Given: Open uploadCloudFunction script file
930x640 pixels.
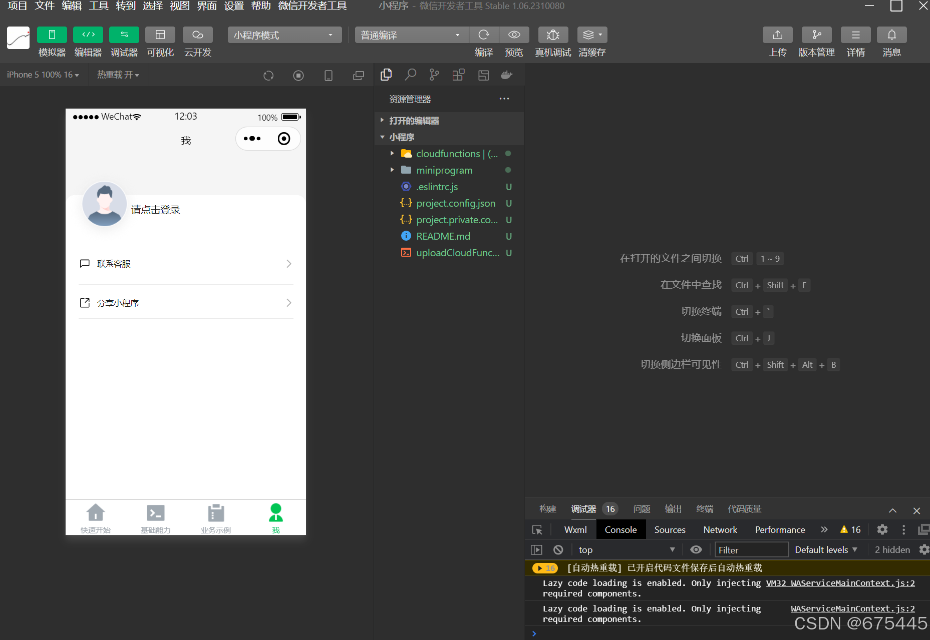Looking at the screenshot, I should tap(449, 253).
